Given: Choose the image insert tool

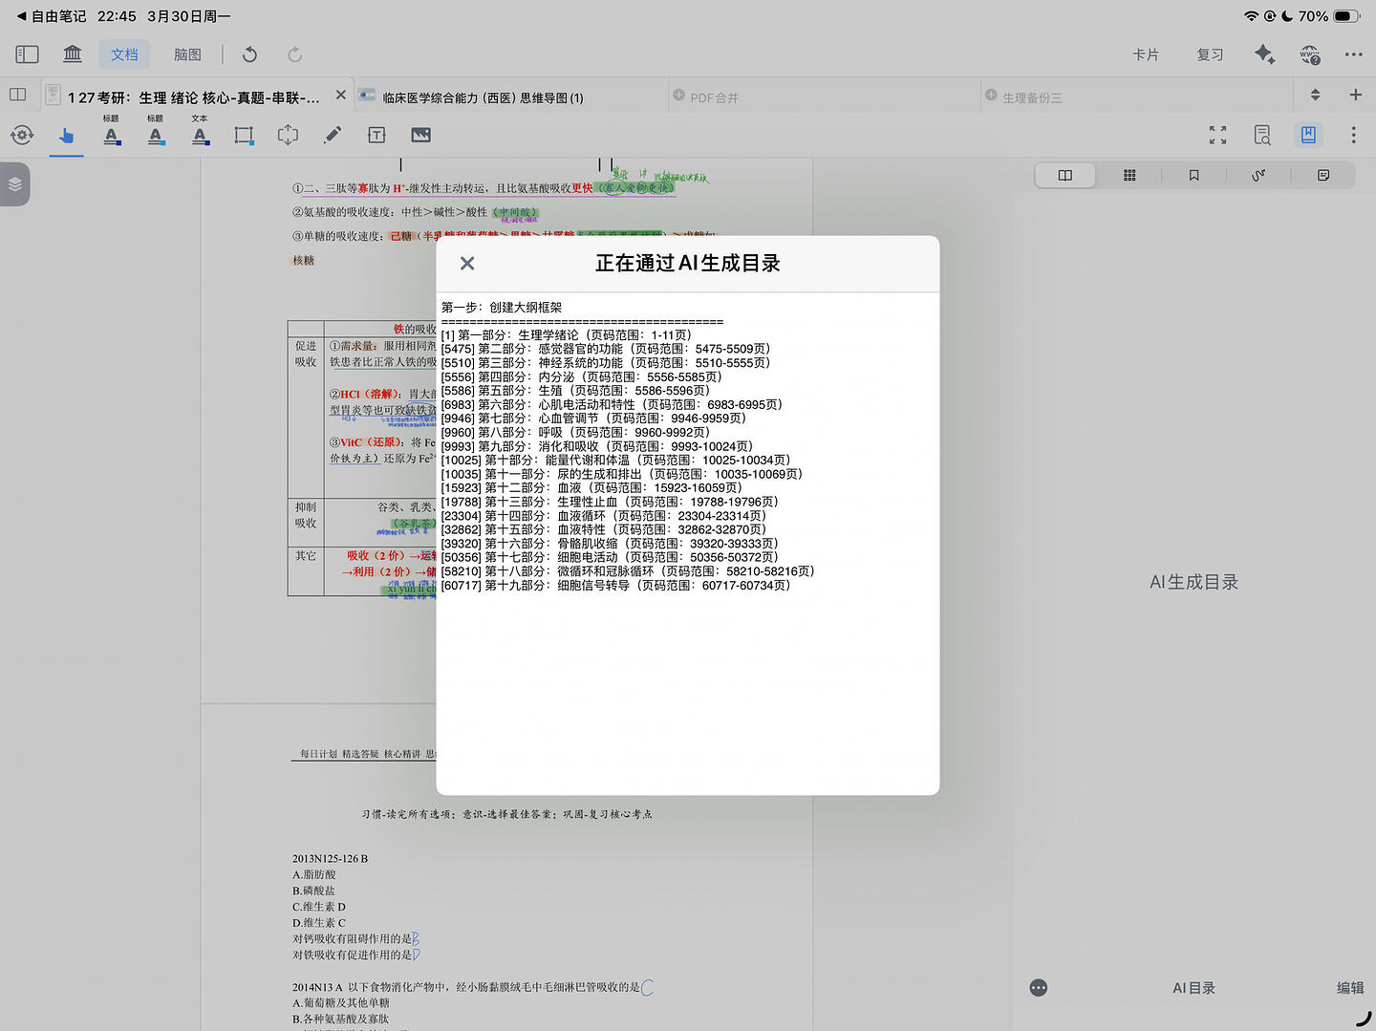Looking at the screenshot, I should click(x=420, y=136).
